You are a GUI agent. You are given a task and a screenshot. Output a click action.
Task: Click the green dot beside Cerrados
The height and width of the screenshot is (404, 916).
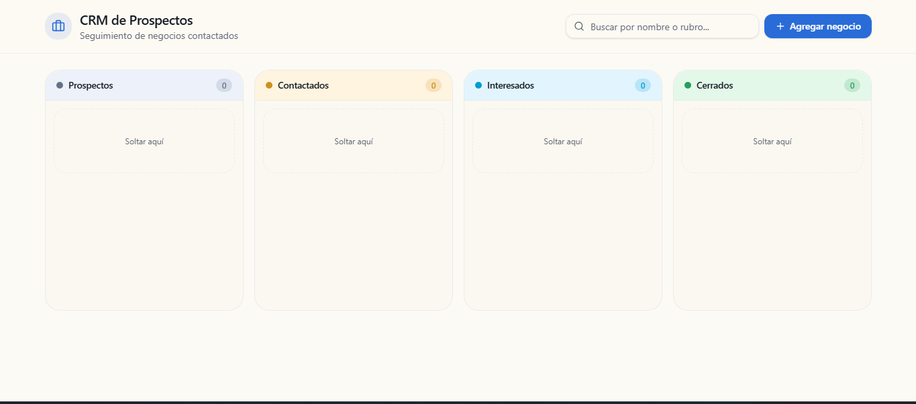(x=688, y=85)
